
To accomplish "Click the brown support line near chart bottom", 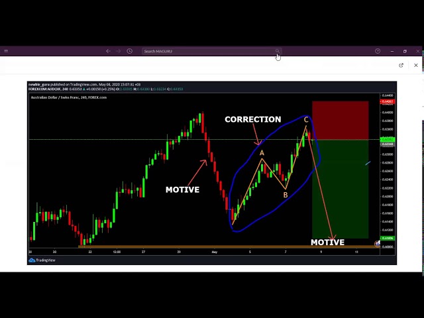I will click(x=199, y=246).
